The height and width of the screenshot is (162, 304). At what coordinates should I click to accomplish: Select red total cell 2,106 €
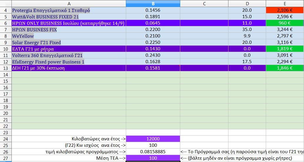pos(285,10)
